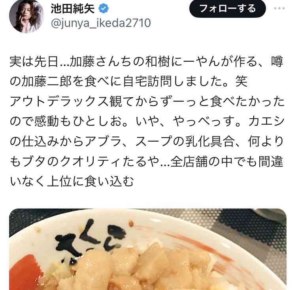Click the blue verified badge icon
This screenshot has height=290, width=296.
[104, 8]
